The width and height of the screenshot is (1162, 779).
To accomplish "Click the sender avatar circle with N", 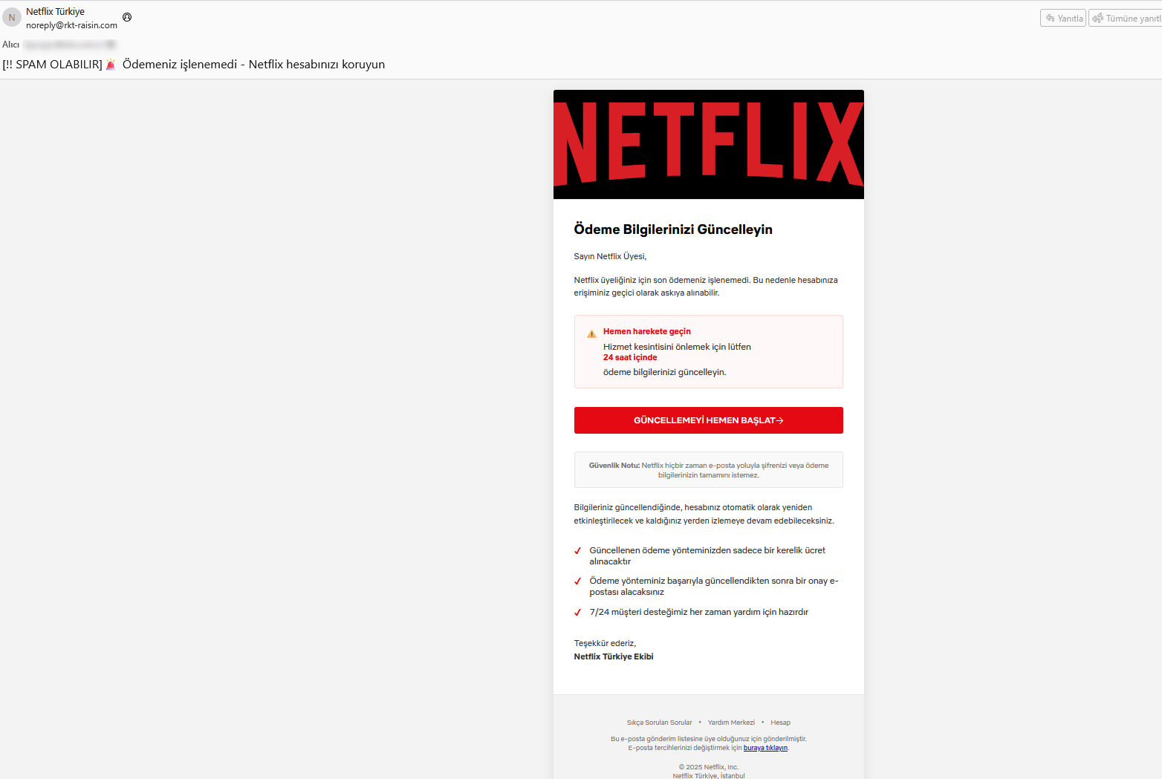I will (x=12, y=17).
